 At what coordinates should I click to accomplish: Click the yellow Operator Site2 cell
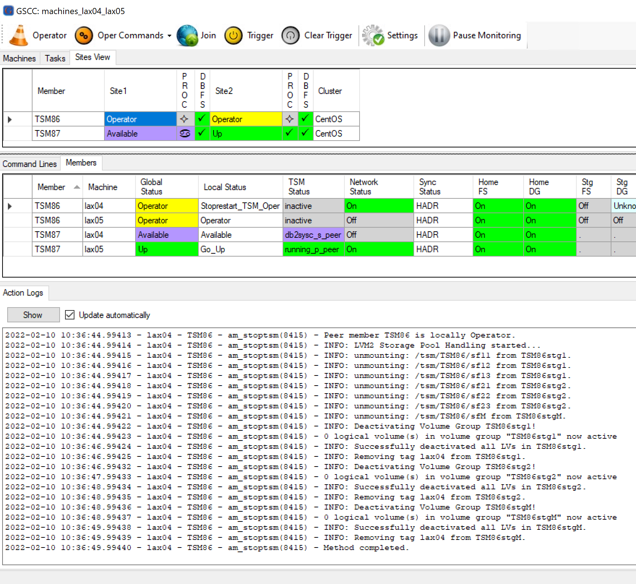click(x=246, y=119)
